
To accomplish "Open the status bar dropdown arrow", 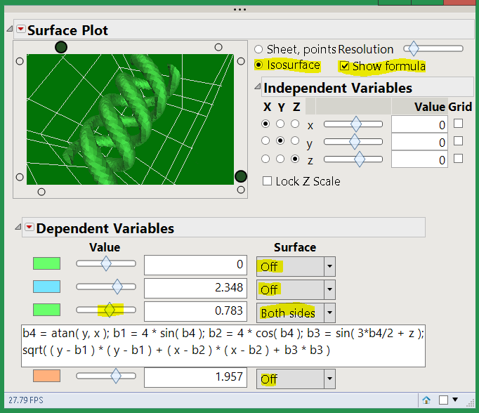I will tap(455, 399).
